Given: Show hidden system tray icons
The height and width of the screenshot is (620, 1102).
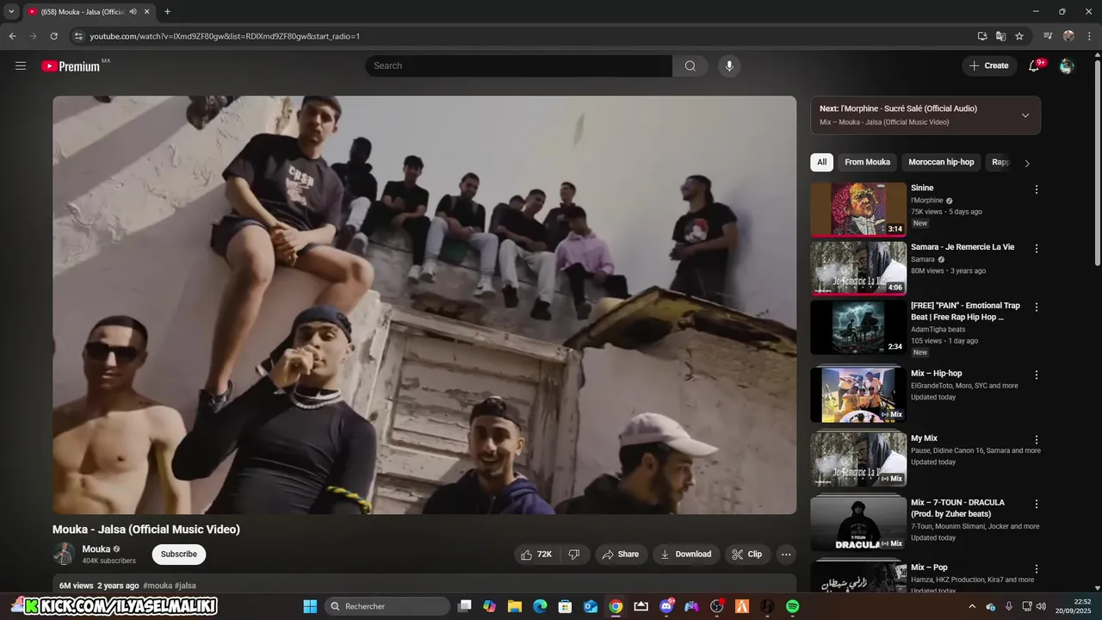Looking at the screenshot, I should click(973, 606).
